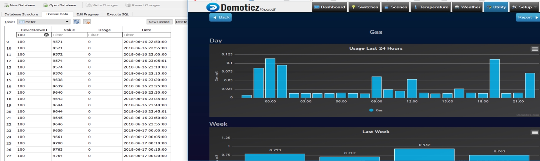This screenshot has height=161, width=540.
Task: Click New Database in the SQLite browser toolbar
Action: (19, 5)
